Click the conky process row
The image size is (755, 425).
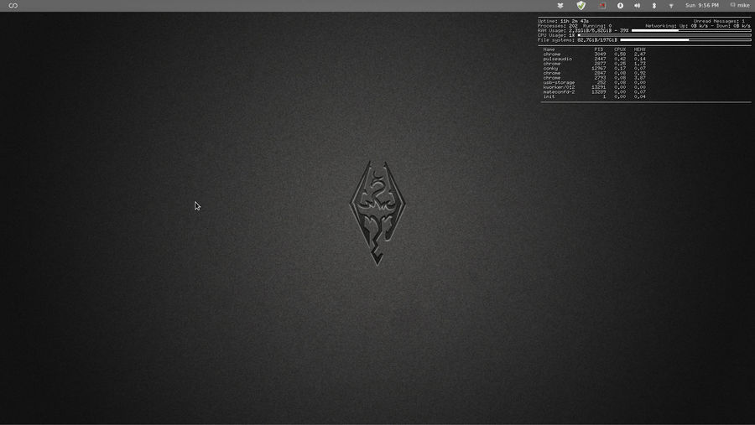pyautogui.click(x=594, y=69)
